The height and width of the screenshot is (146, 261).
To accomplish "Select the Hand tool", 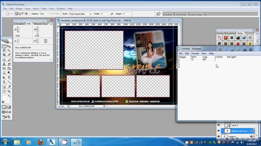I will tap(4, 91).
